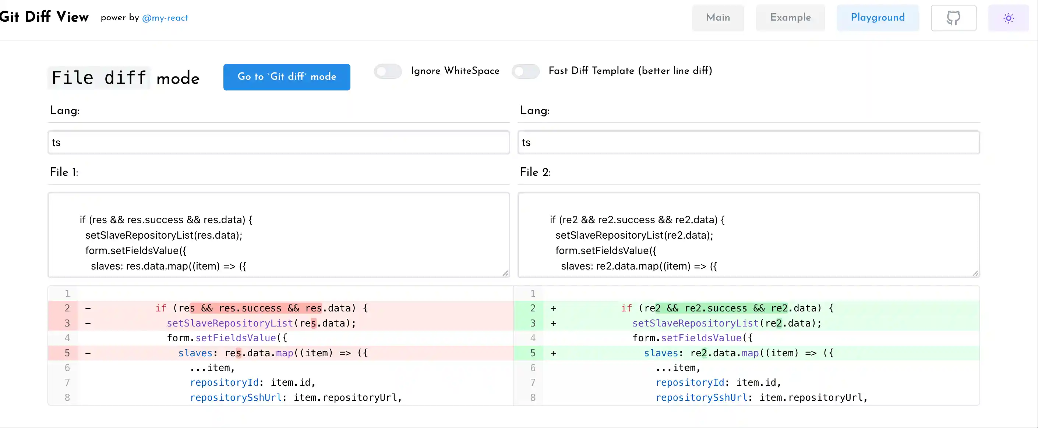This screenshot has height=428, width=1038.
Task: Select the Playground tab
Action: point(878,18)
